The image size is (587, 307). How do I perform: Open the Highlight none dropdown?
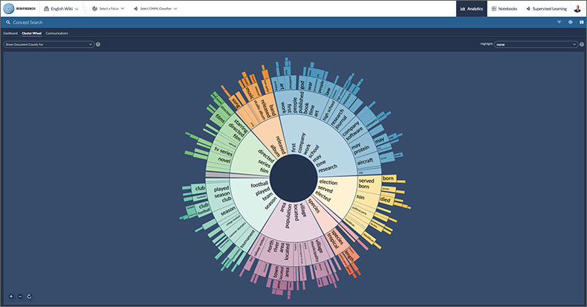pos(536,44)
